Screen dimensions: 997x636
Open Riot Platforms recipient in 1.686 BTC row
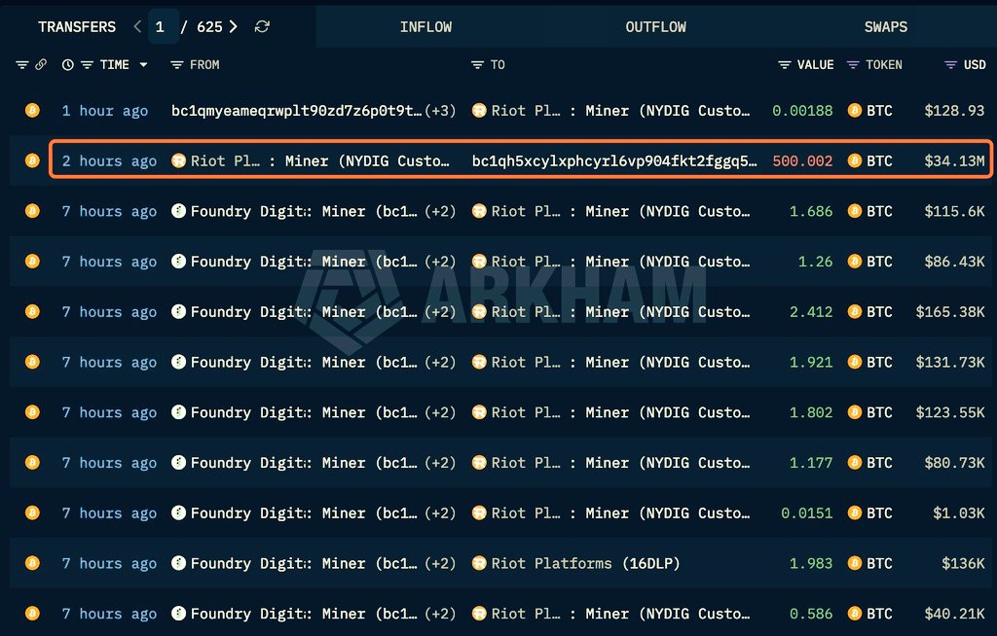tap(620, 211)
